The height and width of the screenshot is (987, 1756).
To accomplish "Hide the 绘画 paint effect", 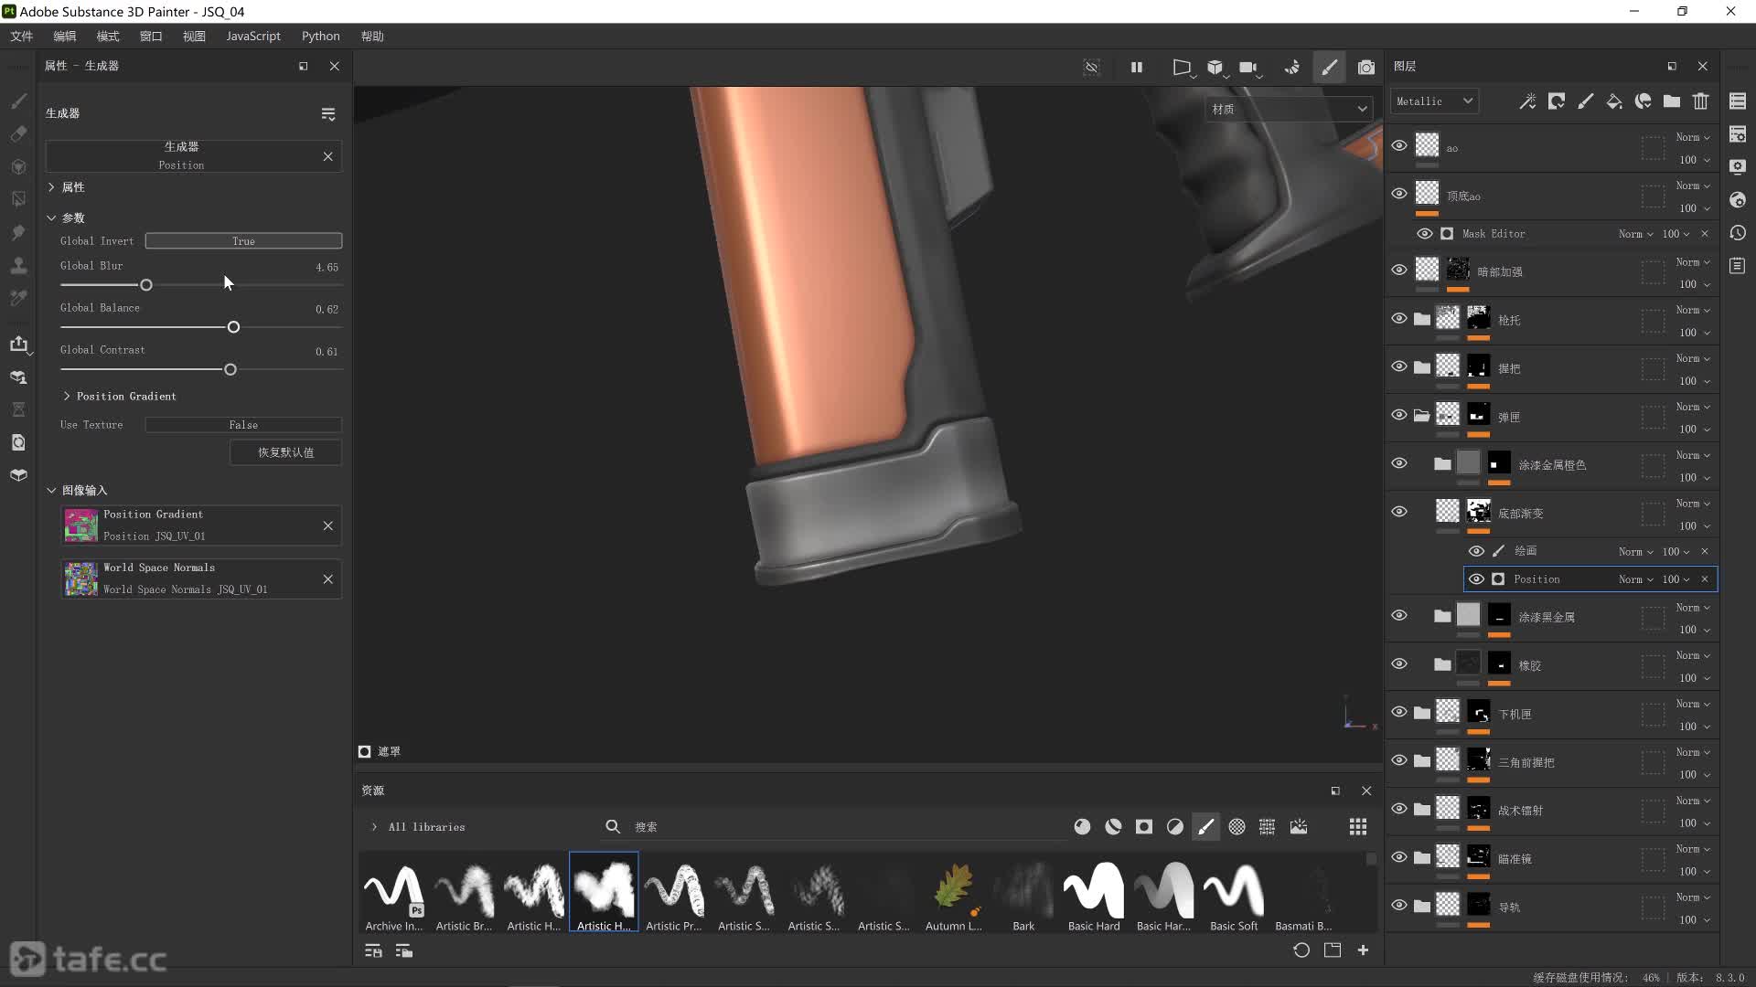I will (1476, 551).
